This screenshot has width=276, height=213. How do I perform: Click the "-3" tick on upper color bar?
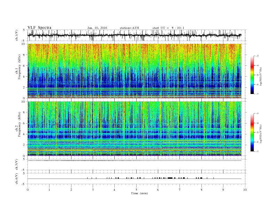click(257, 56)
